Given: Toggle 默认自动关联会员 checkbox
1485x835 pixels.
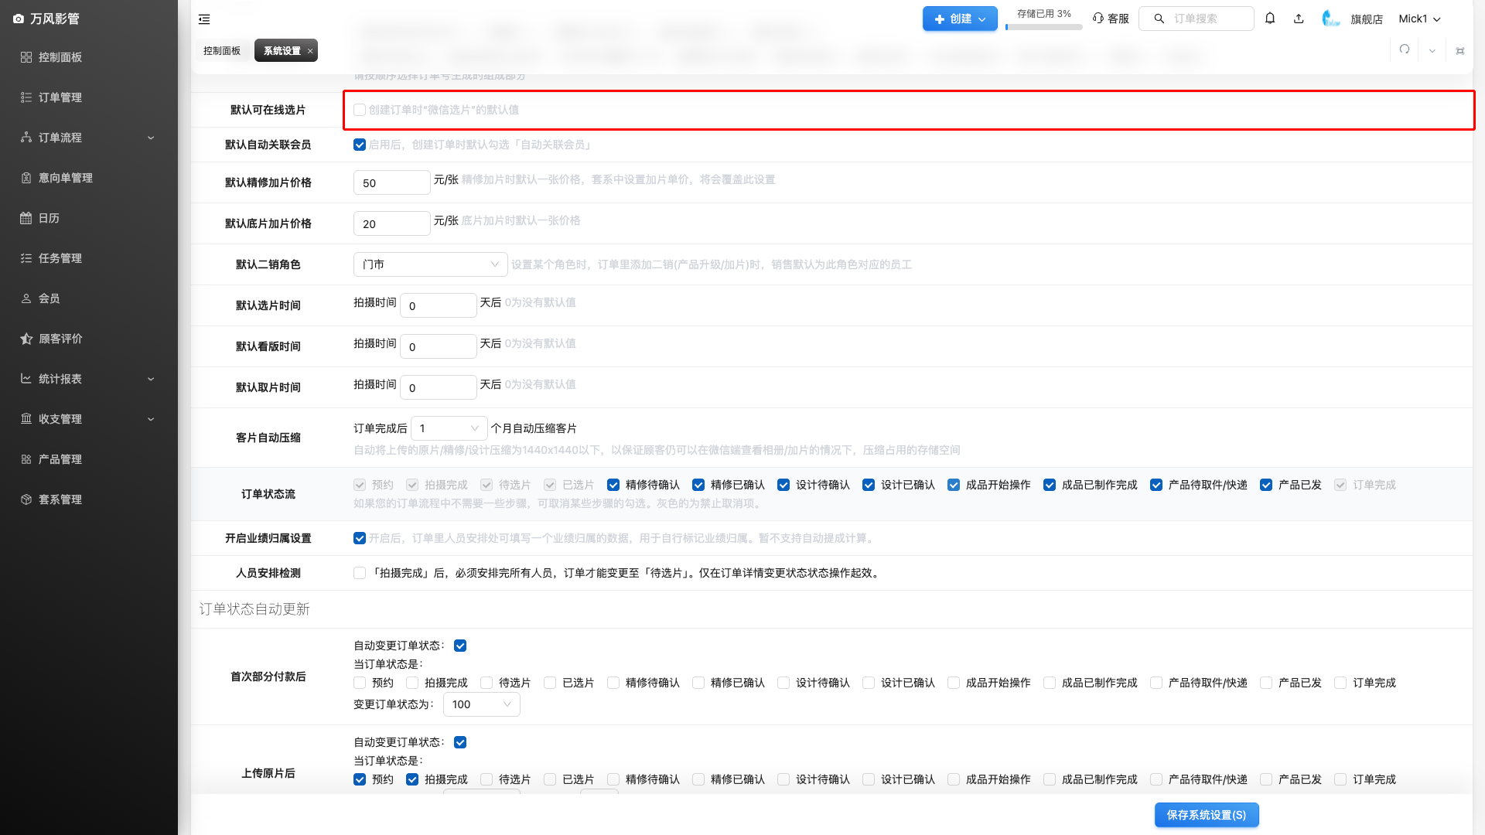Looking at the screenshot, I should click(360, 145).
